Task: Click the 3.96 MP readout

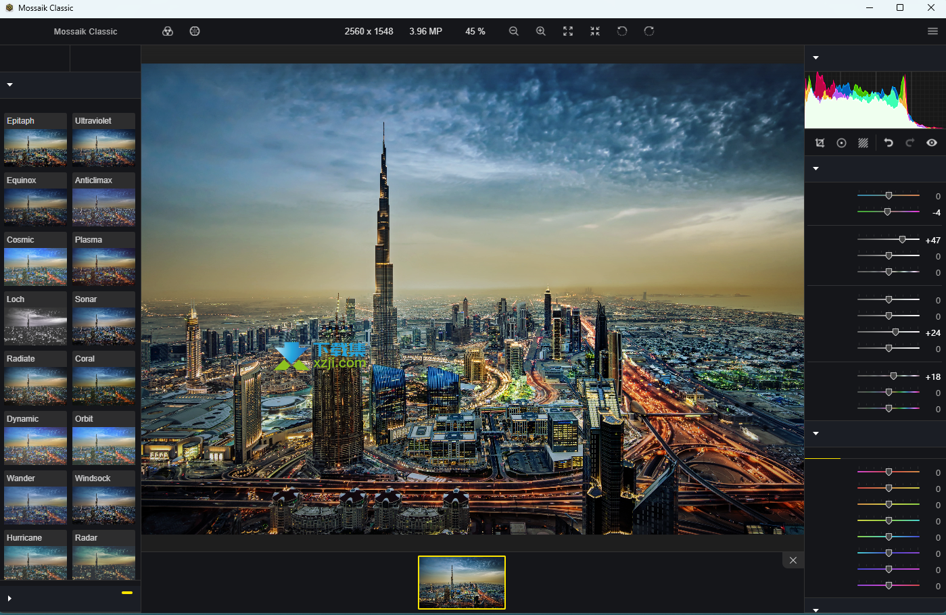Action: coord(425,31)
